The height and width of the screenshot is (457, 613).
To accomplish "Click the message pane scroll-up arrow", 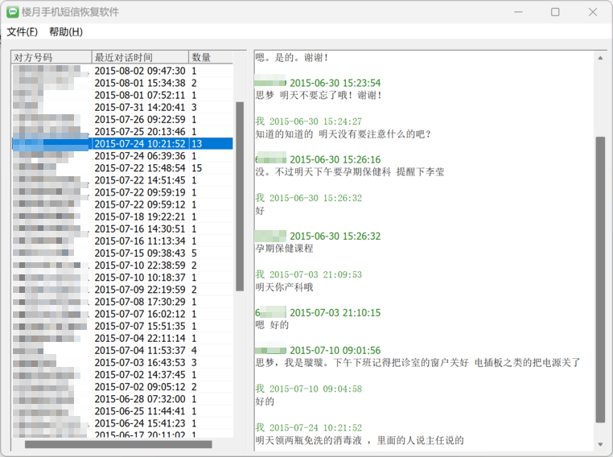I will (600, 58).
